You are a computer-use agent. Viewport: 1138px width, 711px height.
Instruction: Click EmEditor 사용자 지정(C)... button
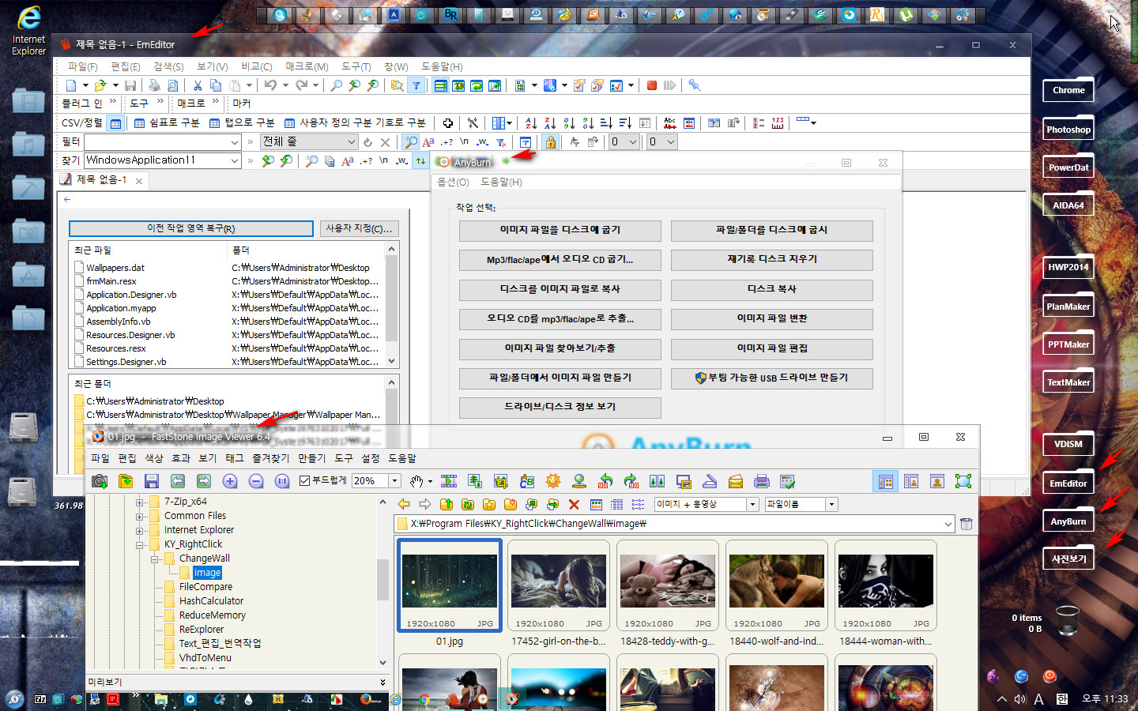[x=359, y=228]
